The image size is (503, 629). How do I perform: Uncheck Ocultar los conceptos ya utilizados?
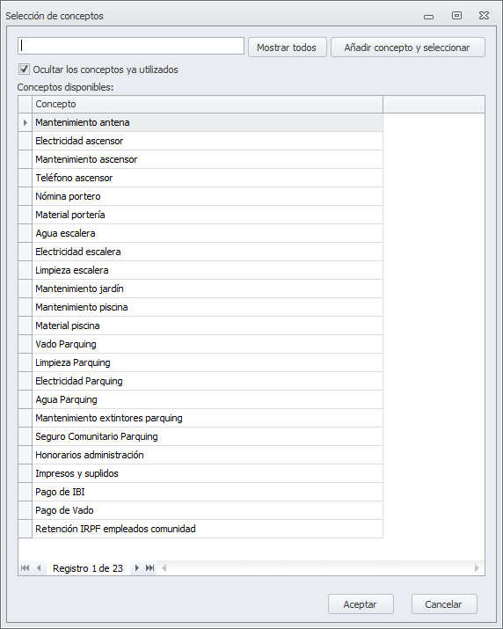pos(24,69)
